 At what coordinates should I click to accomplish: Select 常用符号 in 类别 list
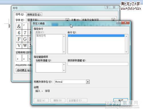coord(41,36)
